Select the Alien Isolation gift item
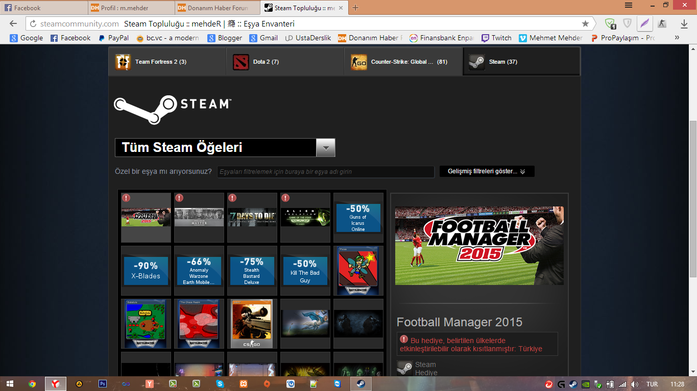Screen dimensions: 697x391 [305, 217]
